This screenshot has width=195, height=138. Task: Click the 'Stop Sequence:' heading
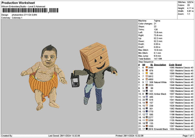pyautogui.click(x=146, y=62)
